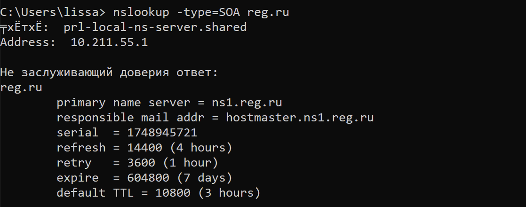The width and height of the screenshot is (526, 207).
Task: Click the 10.211.55.1 IP address
Action: 109,42
